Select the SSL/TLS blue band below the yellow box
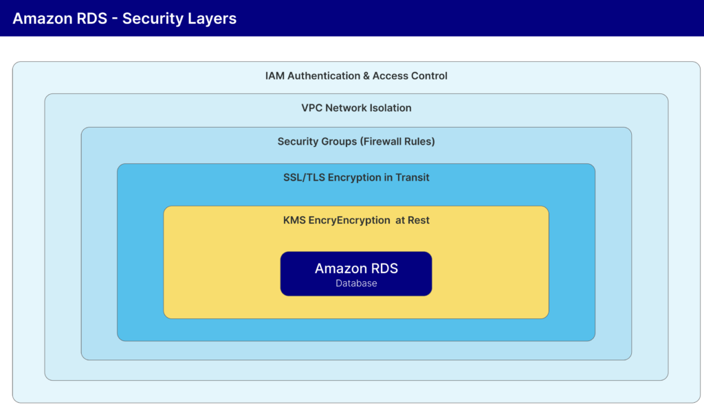 coord(356,329)
